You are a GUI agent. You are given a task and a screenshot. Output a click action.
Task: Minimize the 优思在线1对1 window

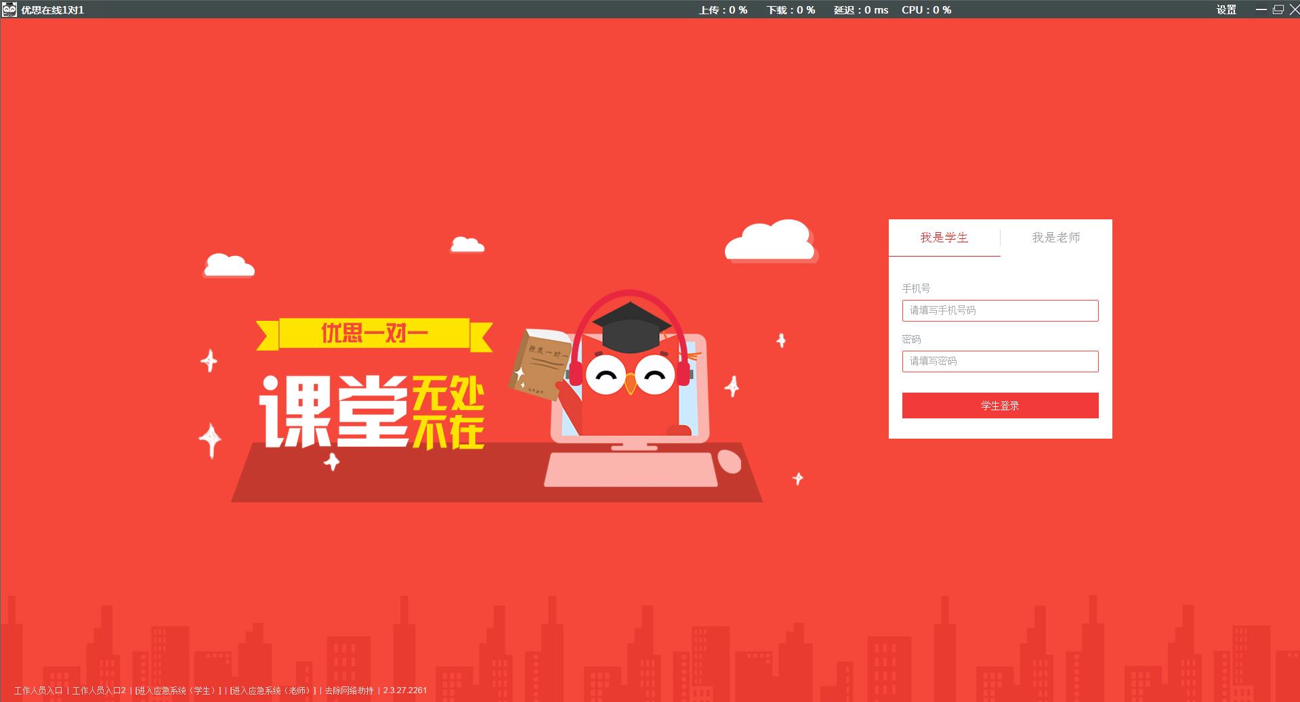1261,9
